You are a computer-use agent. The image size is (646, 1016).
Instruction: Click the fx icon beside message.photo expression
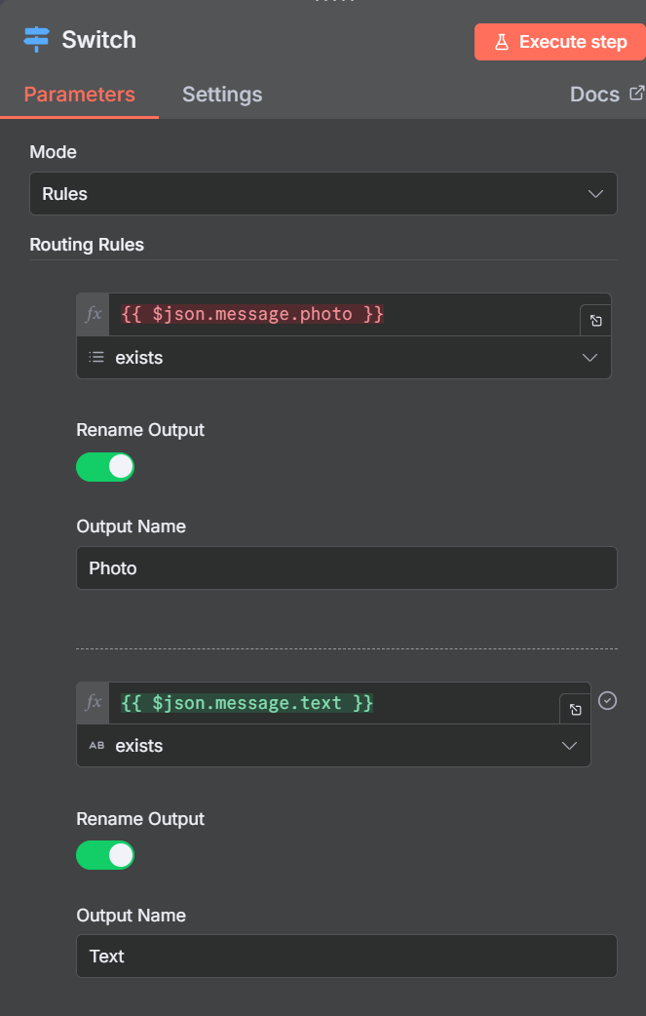coord(94,314)
